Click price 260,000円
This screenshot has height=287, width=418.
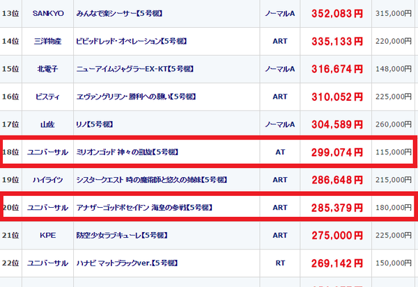(394, 124)
